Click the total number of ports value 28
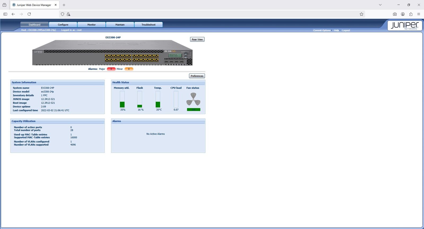424x229 pixels. click(72, 130)
